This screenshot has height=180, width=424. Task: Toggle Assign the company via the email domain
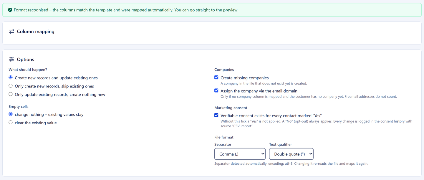216,90
